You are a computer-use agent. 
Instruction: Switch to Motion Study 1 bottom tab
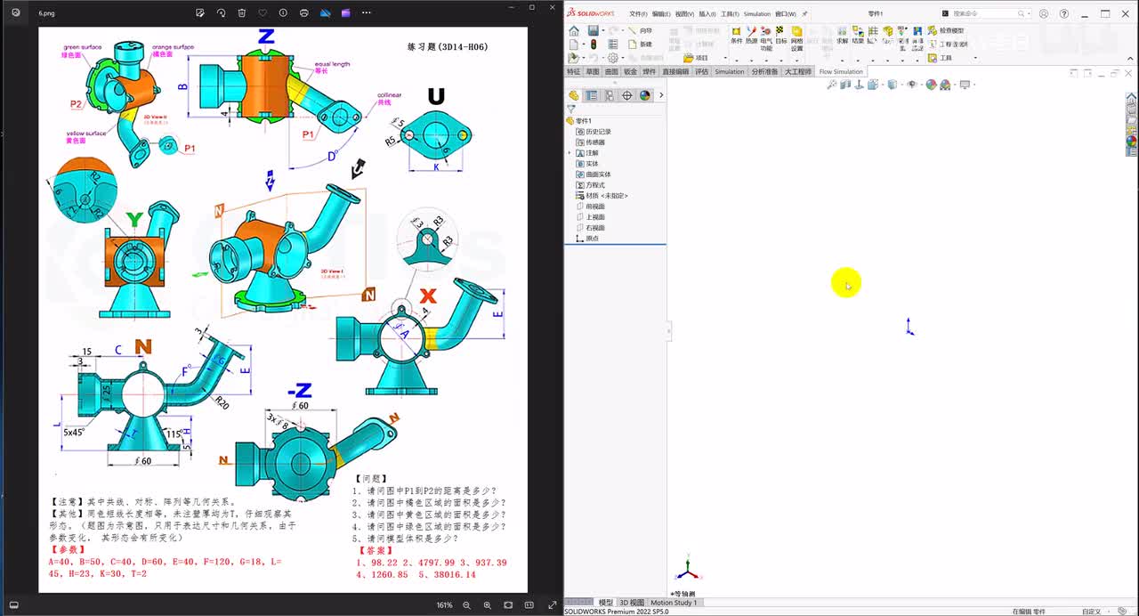(674, 603)
